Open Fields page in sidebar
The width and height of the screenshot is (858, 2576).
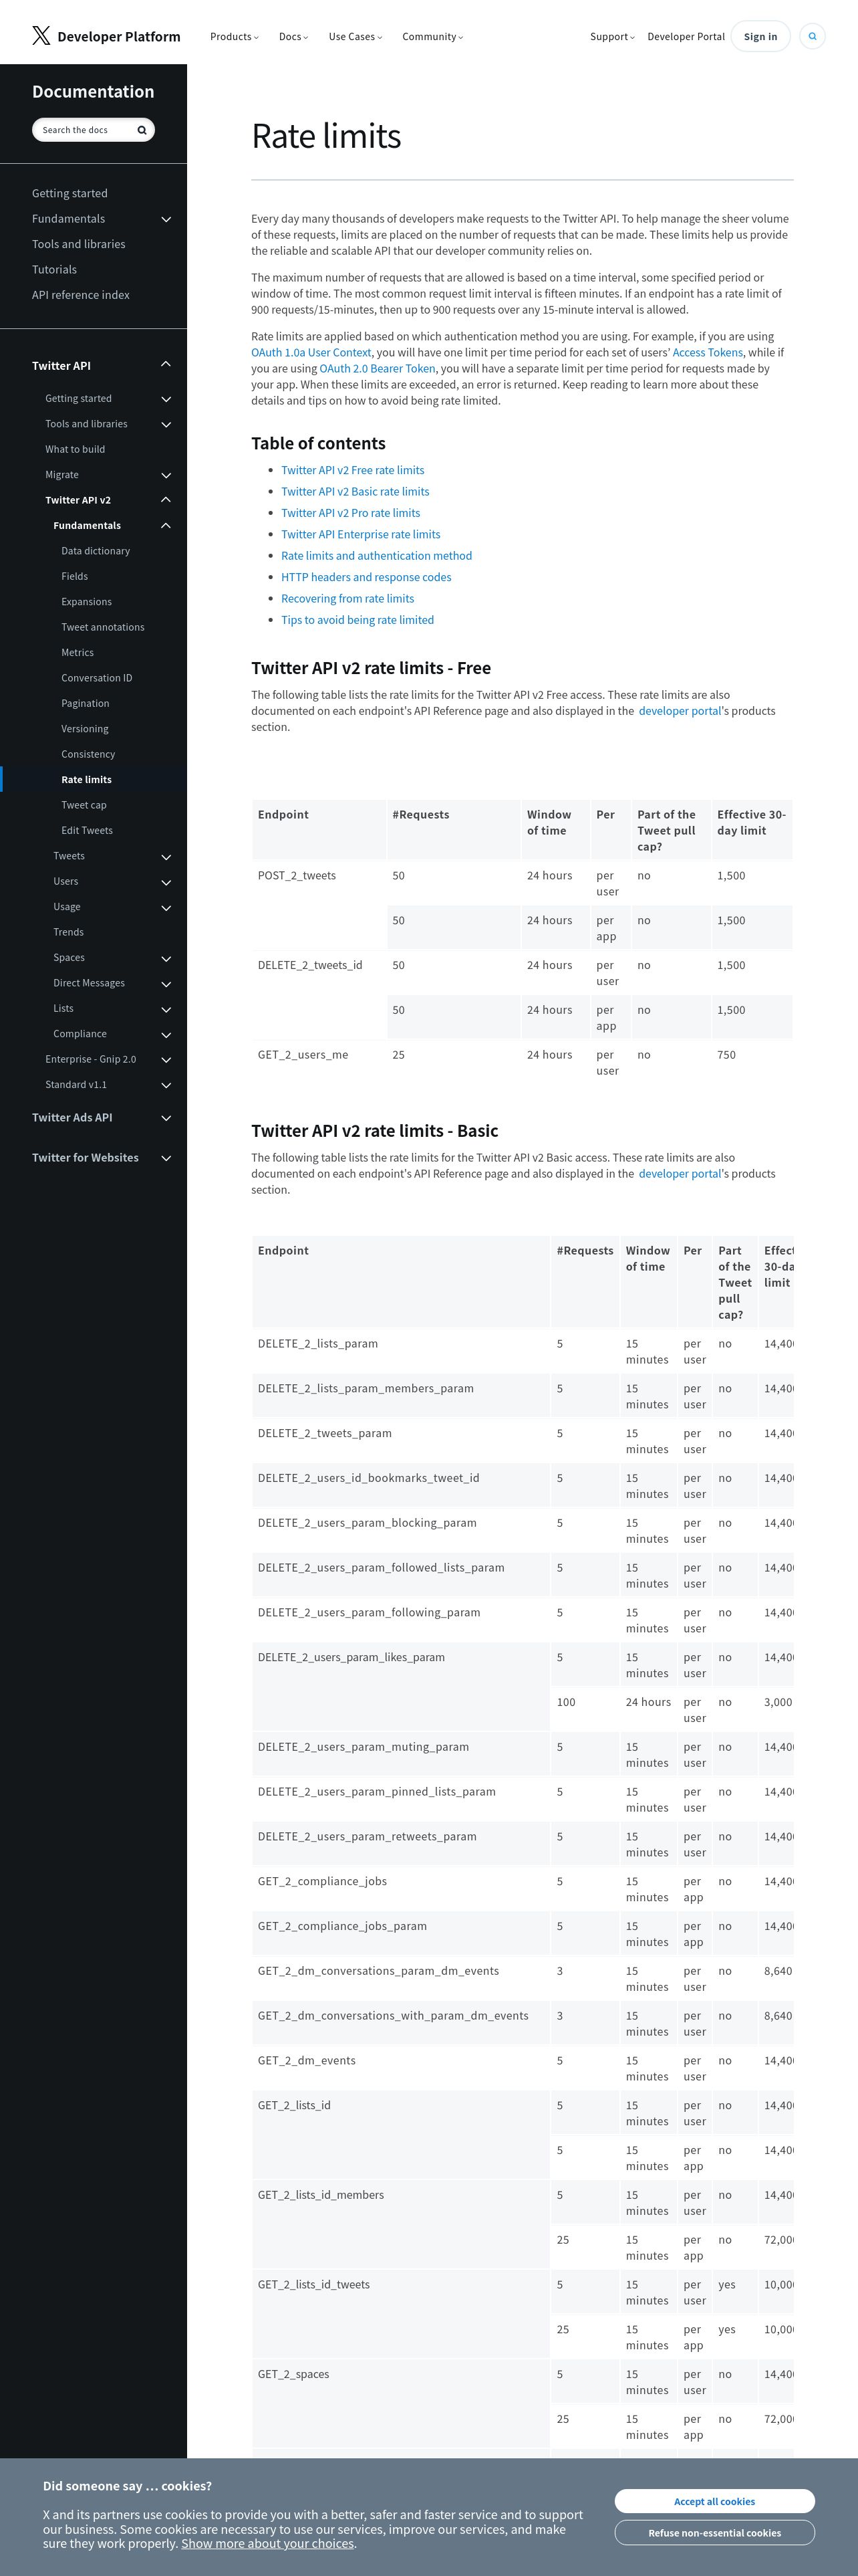[x=75, y=577]
